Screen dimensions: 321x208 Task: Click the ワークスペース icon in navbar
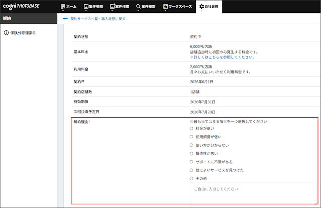tap(166, 7)
